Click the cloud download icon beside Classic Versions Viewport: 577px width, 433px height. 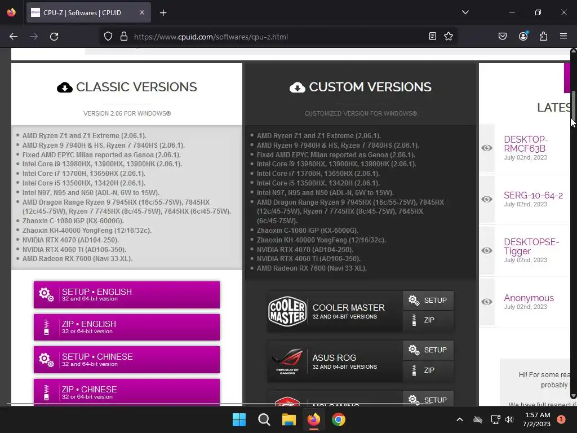(x=65, y=87)
